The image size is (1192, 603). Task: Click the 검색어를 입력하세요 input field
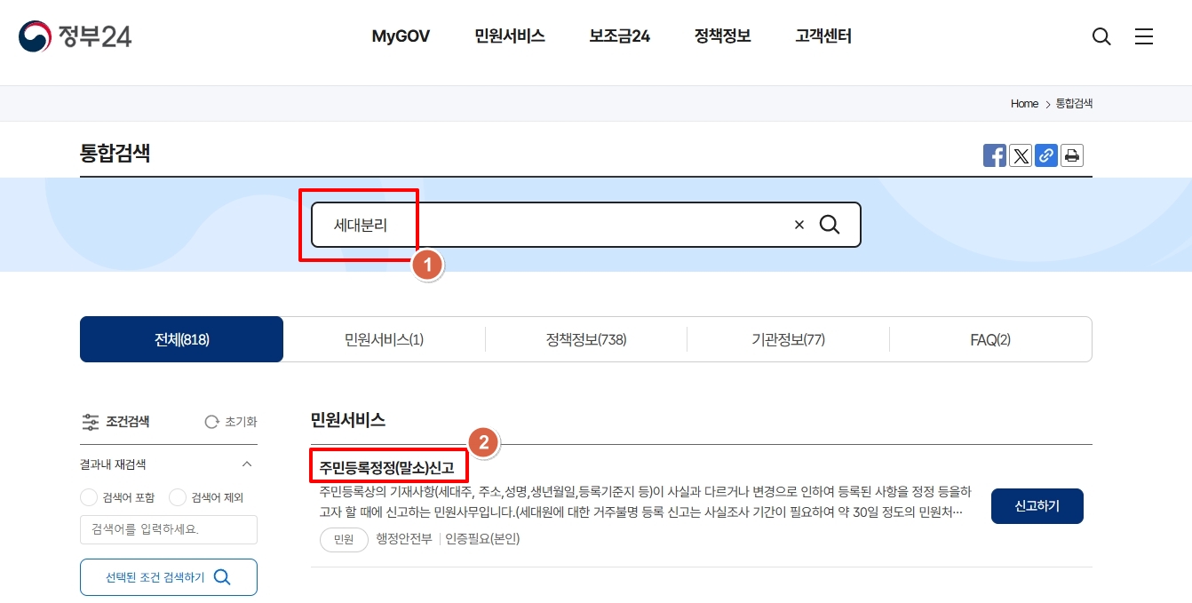click(x=168, y=529)
